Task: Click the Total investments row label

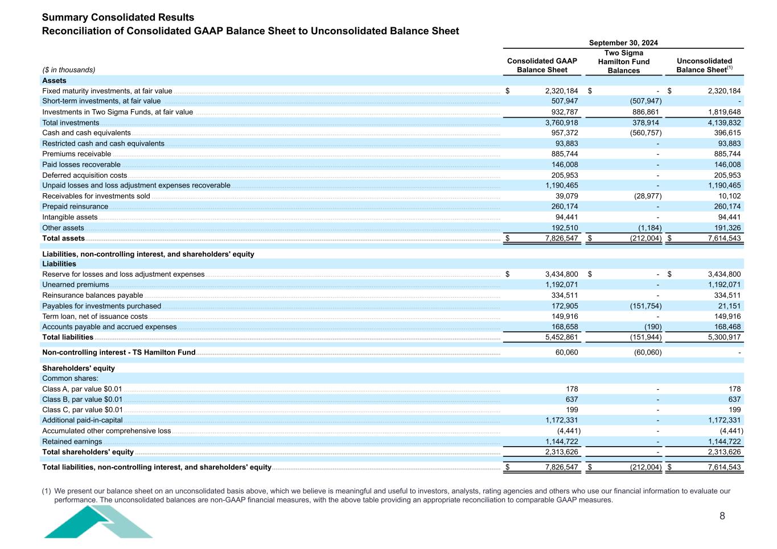Action: pos(71,123)
